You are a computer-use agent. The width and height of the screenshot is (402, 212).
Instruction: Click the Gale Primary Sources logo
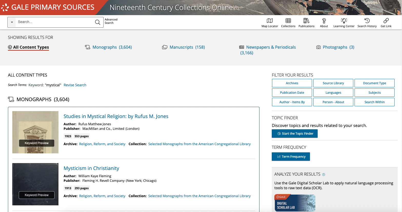coord(48,7)
